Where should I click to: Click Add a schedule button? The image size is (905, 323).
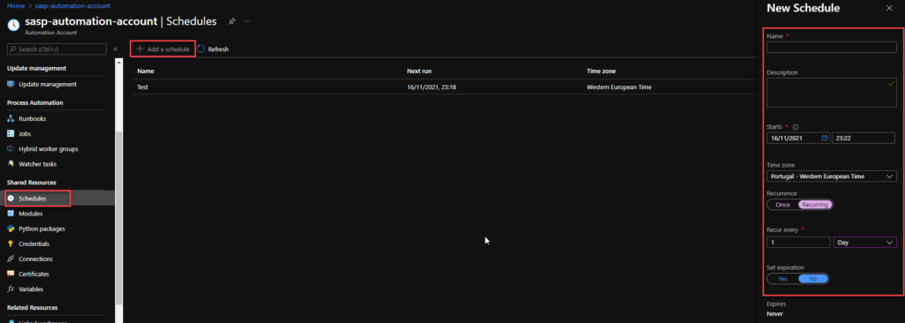[x=163, y=49]
